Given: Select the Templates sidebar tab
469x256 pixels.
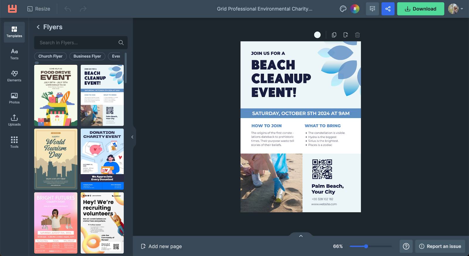Looking at the screenshot, I should 14,32.
